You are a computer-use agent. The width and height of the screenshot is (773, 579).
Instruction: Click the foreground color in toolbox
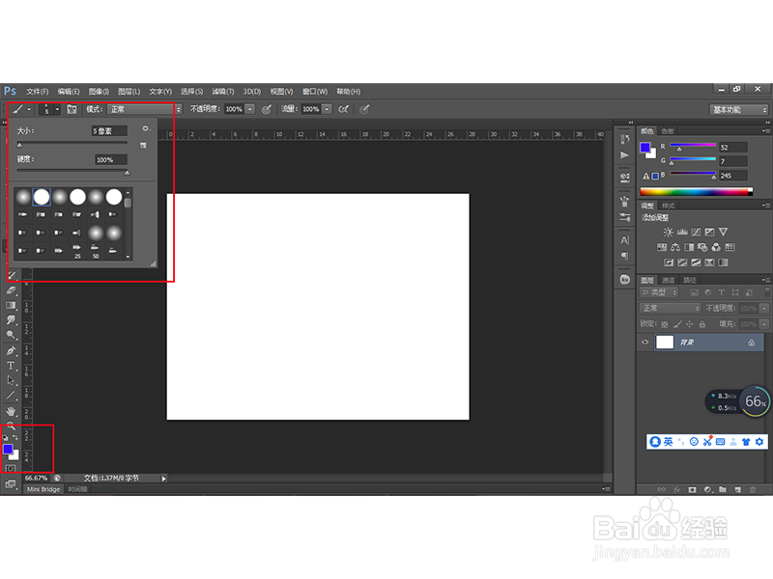8,449
